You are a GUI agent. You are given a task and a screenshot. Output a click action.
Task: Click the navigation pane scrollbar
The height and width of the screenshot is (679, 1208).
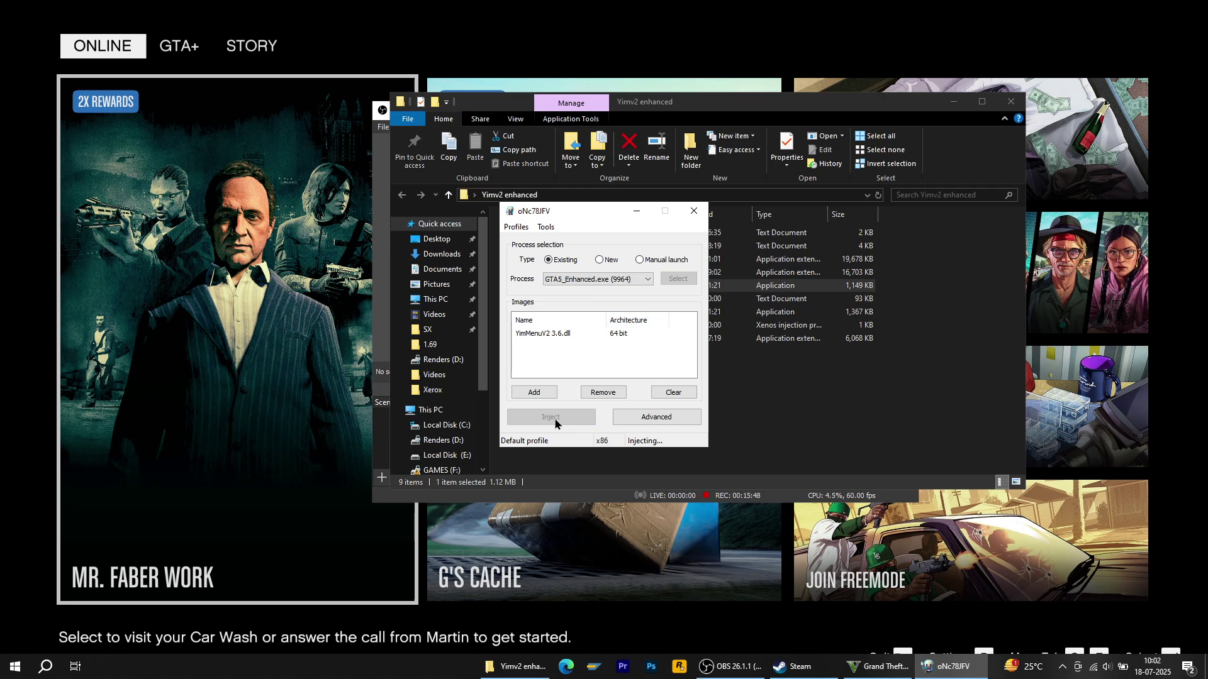point(483,302)
